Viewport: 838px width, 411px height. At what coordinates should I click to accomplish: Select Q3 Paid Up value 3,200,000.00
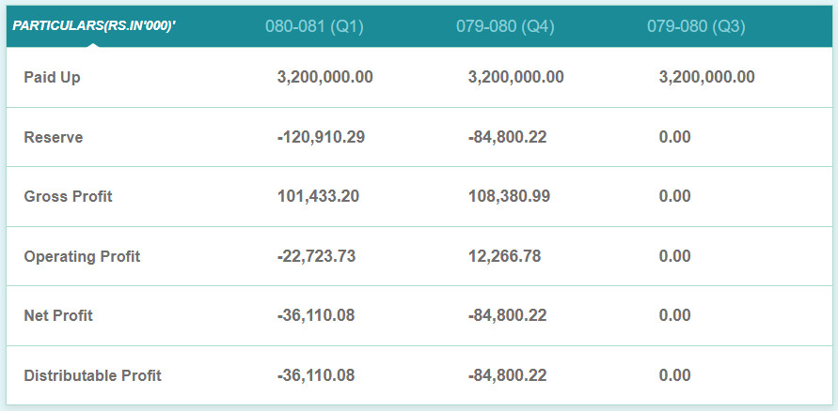point(706,77)
